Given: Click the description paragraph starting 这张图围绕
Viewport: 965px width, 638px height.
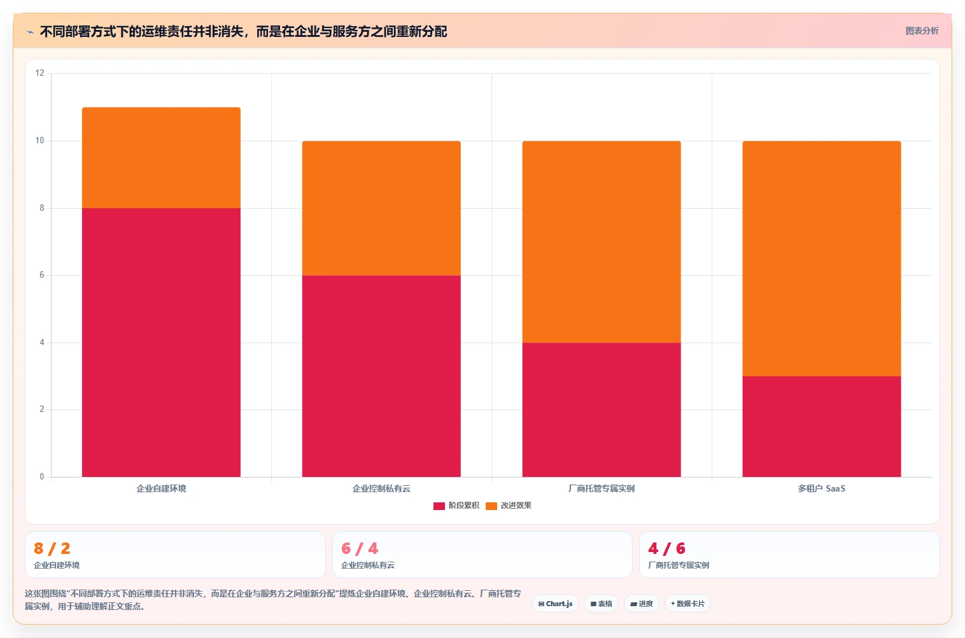Looking at the screenshot, I should [x=273, y=600].
